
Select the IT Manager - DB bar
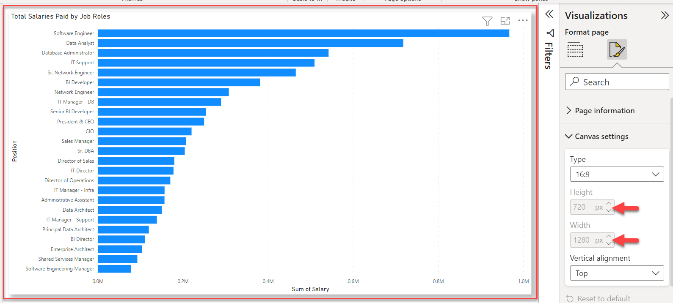click(160, 102)
